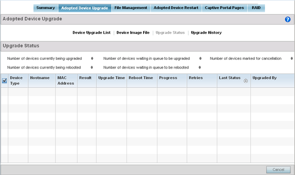This screenshot has height=175, width=295.
Task: Click the Last Status sort arrow icon
Action: [246, 81]
